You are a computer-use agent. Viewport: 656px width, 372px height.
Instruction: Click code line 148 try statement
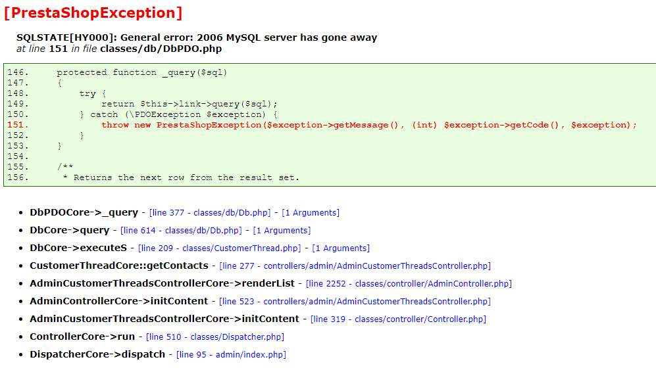pos(93,93)
